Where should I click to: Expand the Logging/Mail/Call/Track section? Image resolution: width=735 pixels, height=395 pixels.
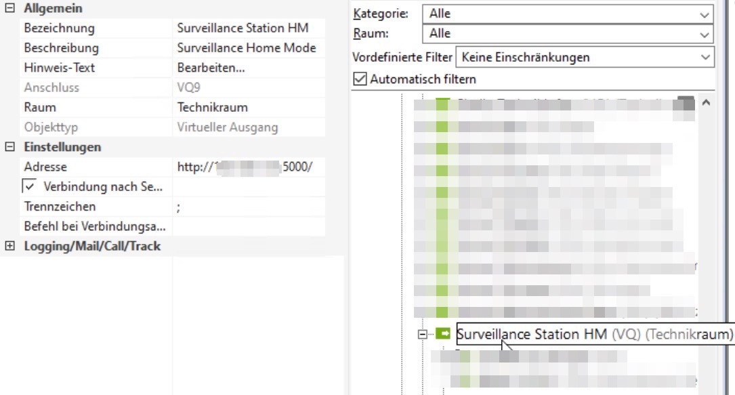click(x=10, y=246)
